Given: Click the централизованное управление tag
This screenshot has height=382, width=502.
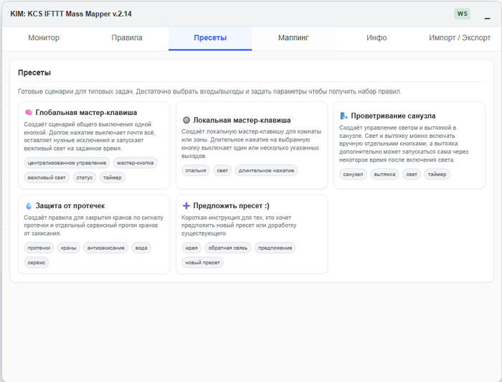Looking at the screenshot, I should click(x=67, y=163).
